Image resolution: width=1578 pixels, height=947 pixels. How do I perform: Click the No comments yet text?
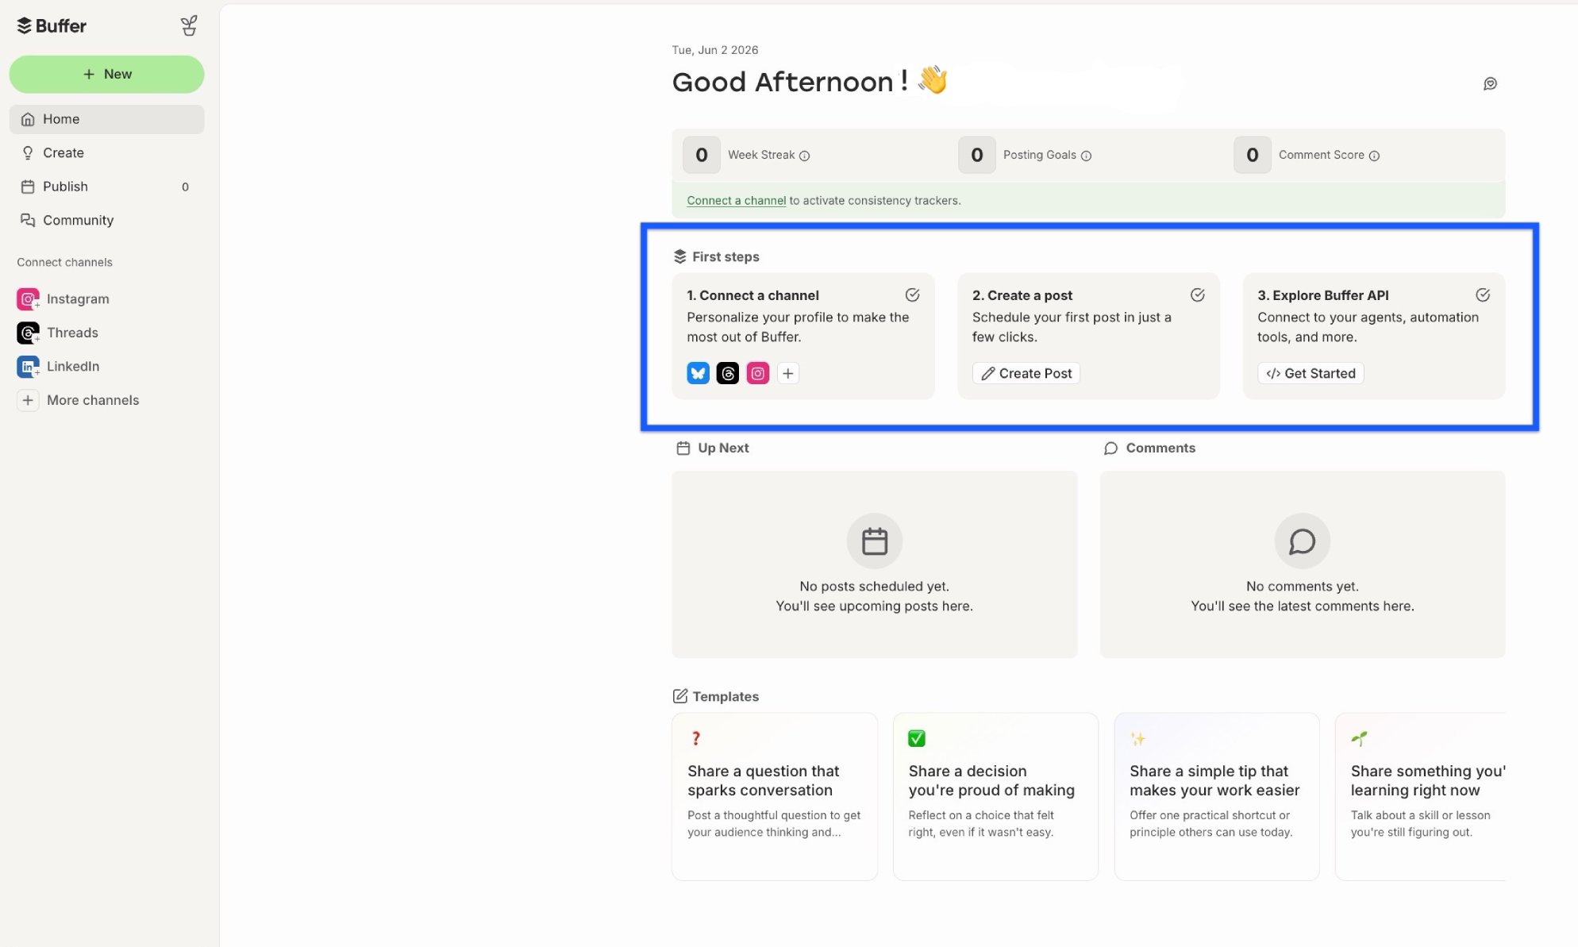click(x=1302, y=587)
